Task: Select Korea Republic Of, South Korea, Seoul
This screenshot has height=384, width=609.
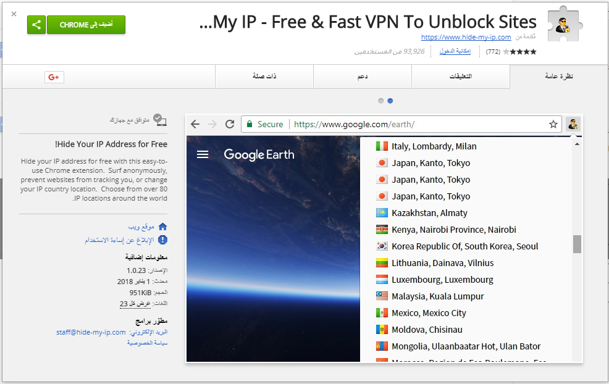Action: tap(465, 246)
